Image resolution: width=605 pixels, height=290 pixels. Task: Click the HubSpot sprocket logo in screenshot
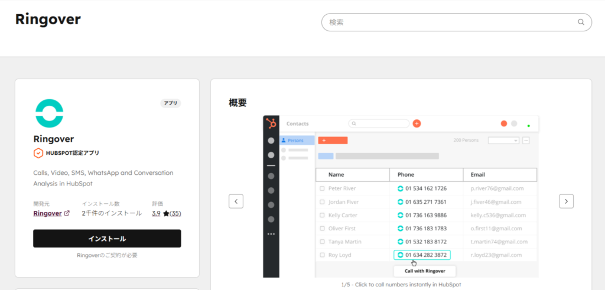[271, 124]
